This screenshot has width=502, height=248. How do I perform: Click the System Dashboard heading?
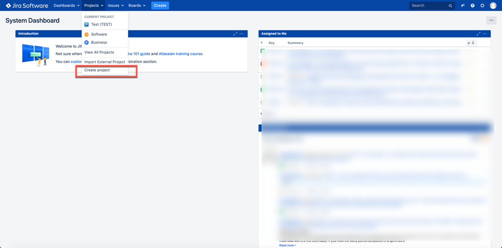[x=32, y=21]
